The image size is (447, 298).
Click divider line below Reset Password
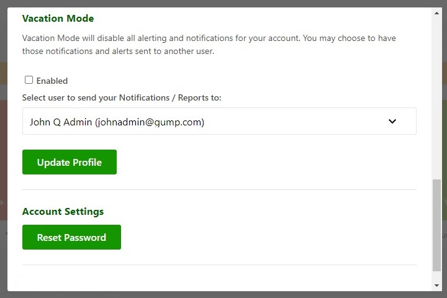(x=219, y=265)
